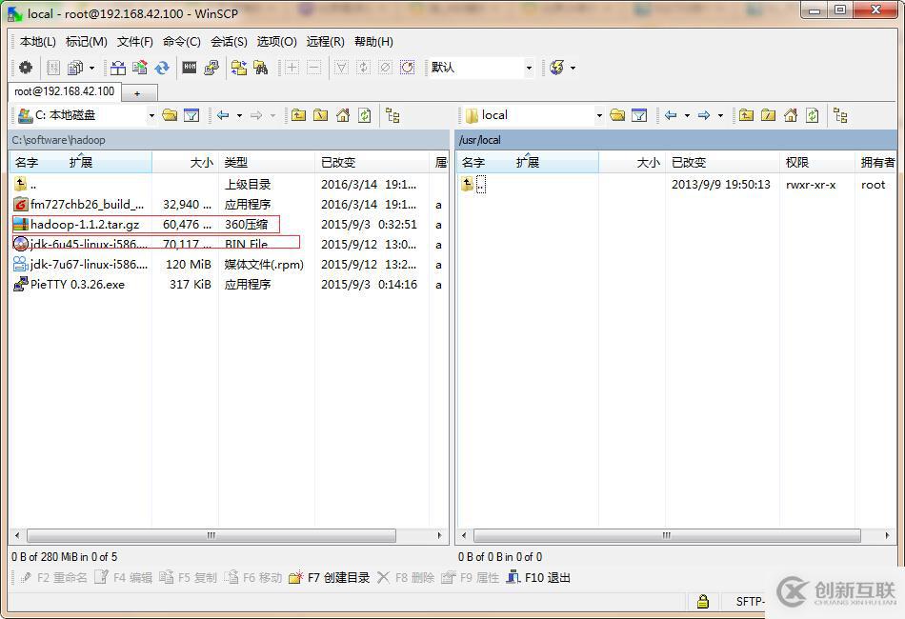Open the 默认 transfer settings dropdown
The height and width of the screenshot is (619, 905).
[x=531, y=68]
